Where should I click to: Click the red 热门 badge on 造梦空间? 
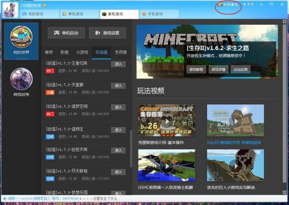tap(50, 114)
